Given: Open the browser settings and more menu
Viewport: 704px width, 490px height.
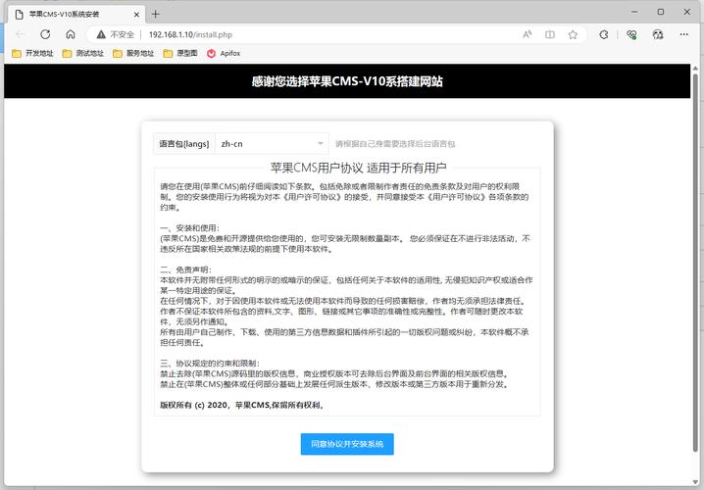Looking at the screenshot, I should (683, 34).
